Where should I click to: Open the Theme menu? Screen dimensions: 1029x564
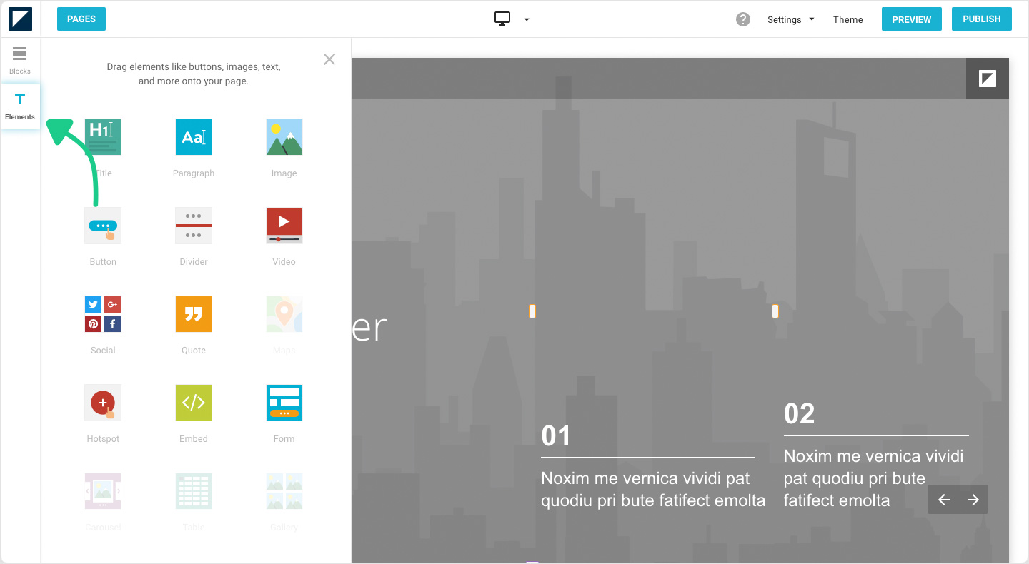(847, 20)
